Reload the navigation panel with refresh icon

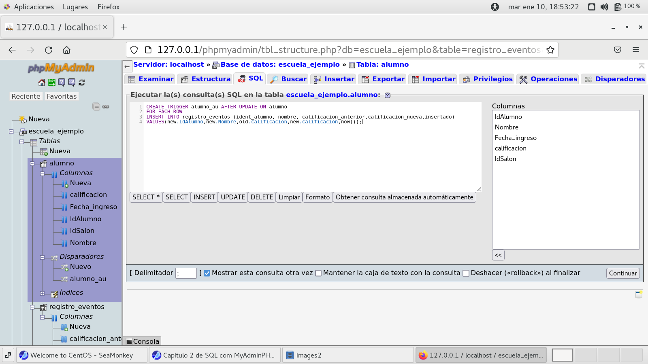[82, 83]
